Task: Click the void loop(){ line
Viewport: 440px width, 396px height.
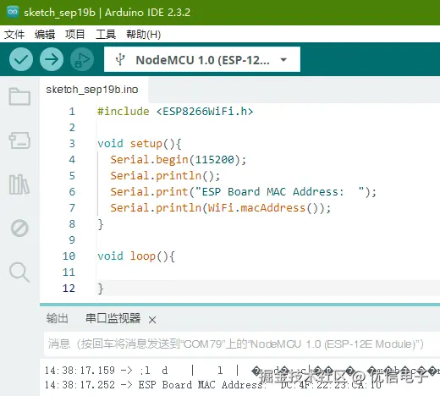Action: [x=136, y=256]
